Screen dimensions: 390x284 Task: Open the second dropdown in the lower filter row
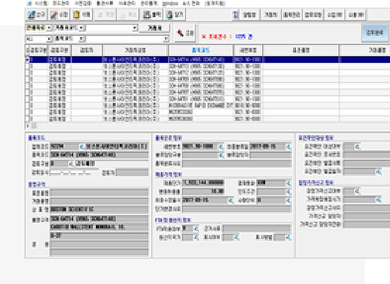(81, 39)
